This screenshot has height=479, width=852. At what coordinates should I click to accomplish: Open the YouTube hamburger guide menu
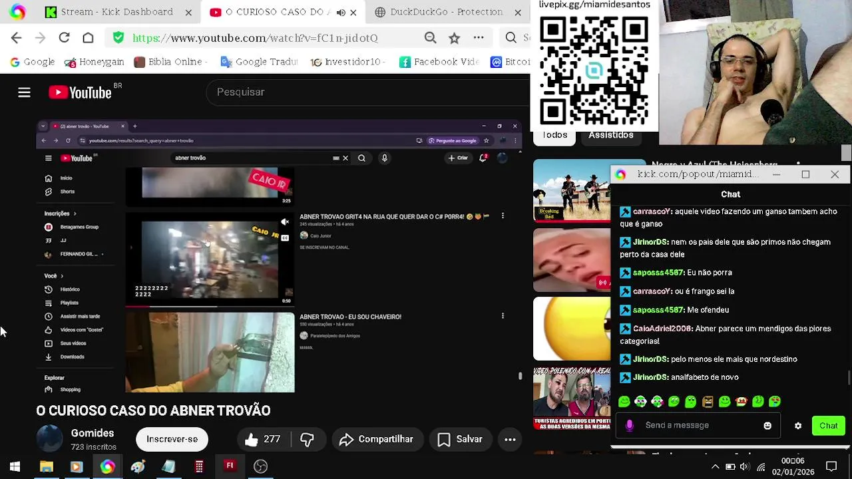[x=24, y=92]
